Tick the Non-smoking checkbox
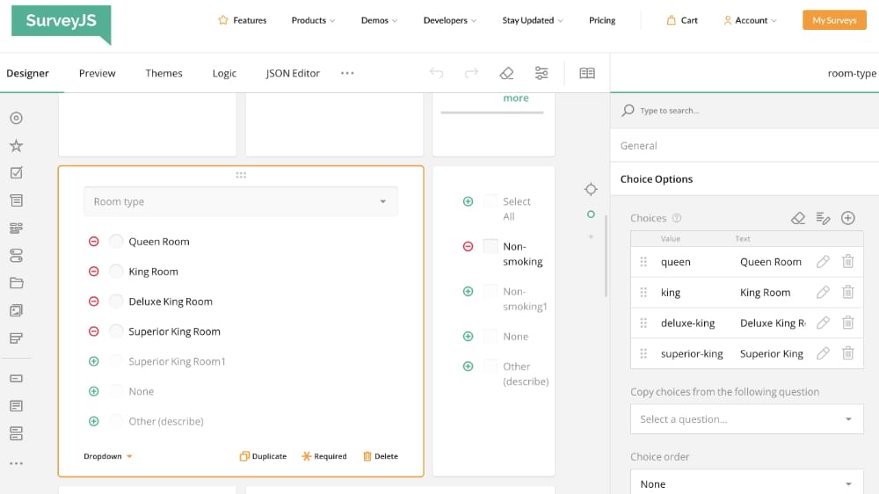The height and width of the screenshot is (494, 879). coord(490,246)
